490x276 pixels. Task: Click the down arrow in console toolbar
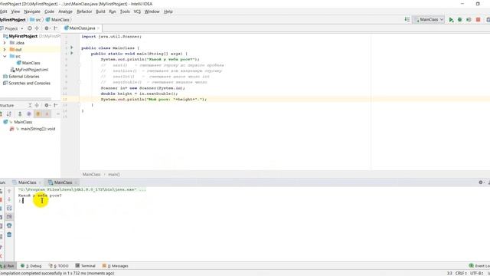tap(9, 199)
